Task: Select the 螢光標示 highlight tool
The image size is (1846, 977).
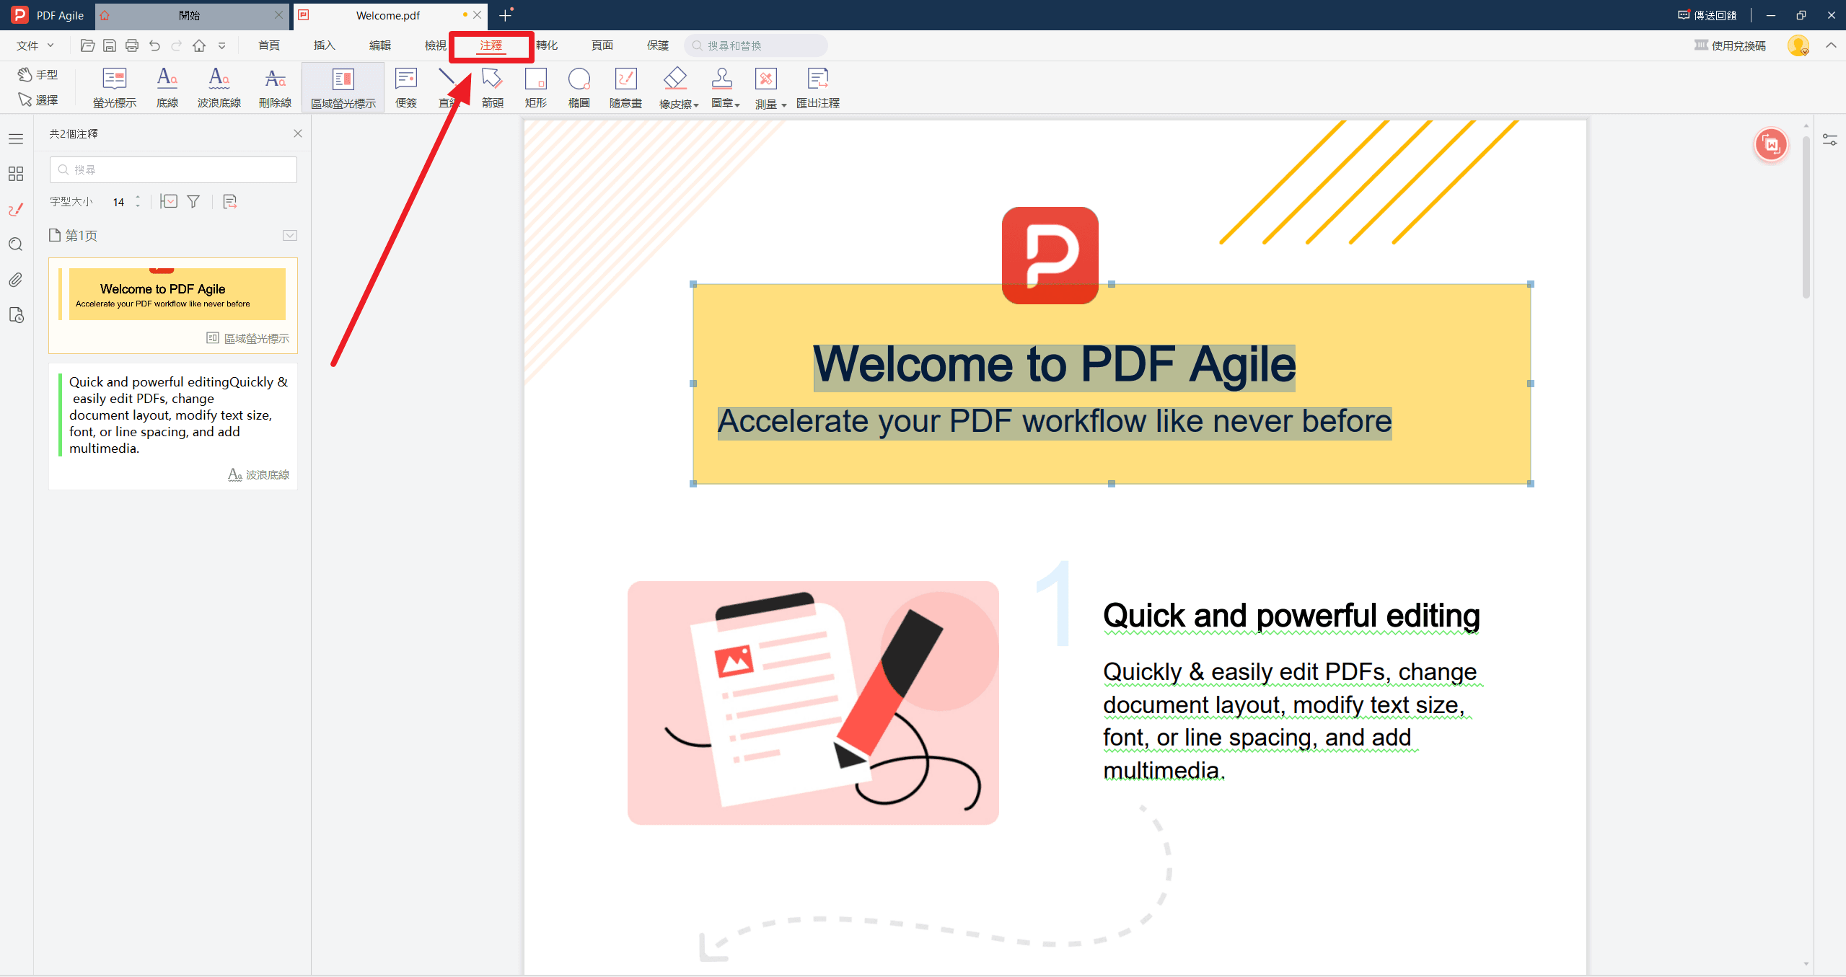Action: [114, 88]
